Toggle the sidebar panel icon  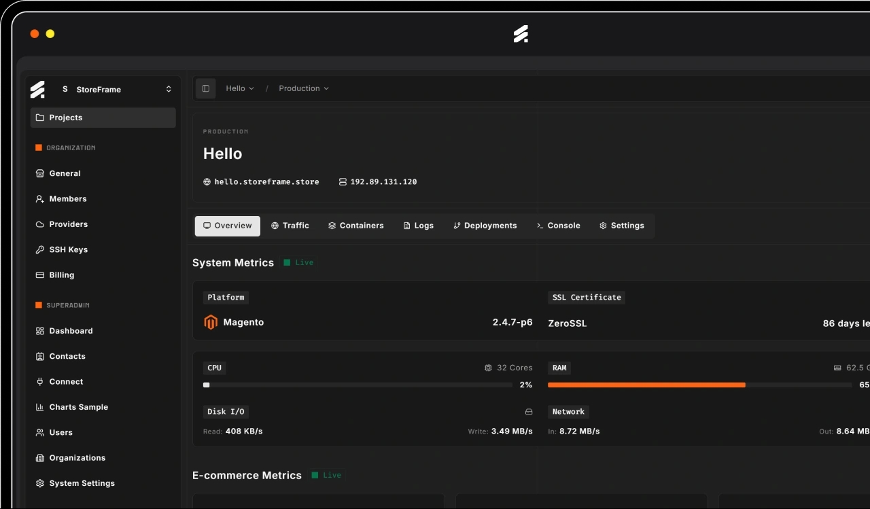point(205,88)
